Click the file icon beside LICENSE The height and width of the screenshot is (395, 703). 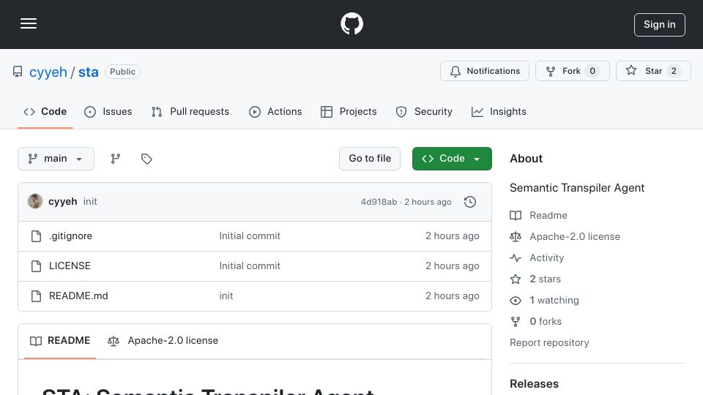tap(37, 266)
